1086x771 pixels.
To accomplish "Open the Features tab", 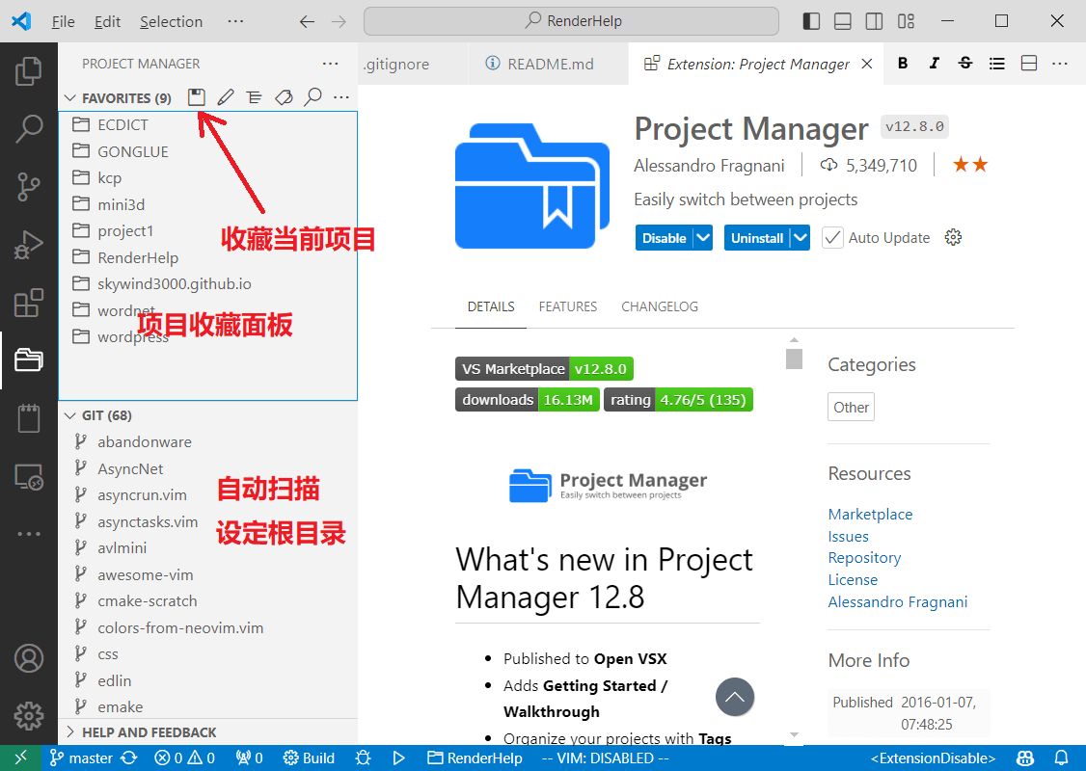I will pyautogui.click(x=568, y=306).
